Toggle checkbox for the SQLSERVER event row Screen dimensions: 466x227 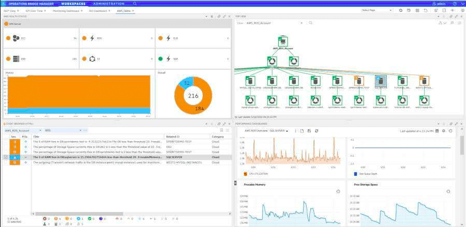pos(6,157)
